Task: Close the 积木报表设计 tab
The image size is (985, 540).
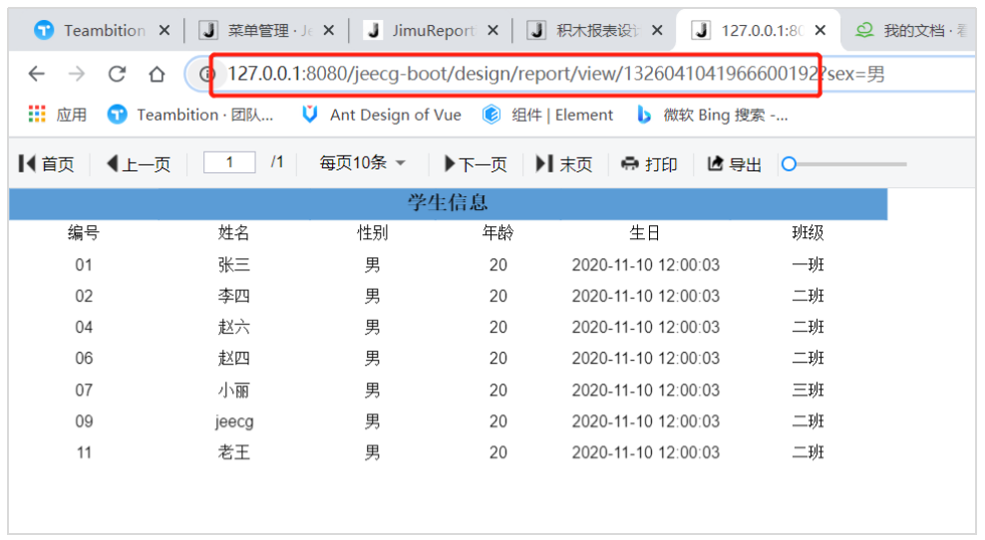Action: click(657, 30)
